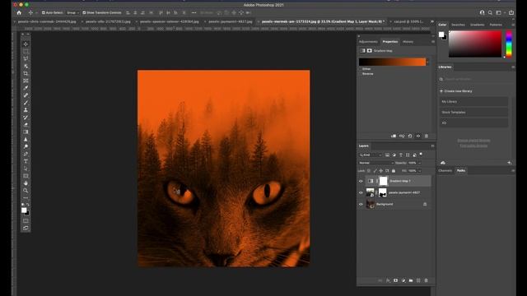Click the hue slider in Color panel
The width and height of the screenshot is (527, 296).
click(509, 44)
